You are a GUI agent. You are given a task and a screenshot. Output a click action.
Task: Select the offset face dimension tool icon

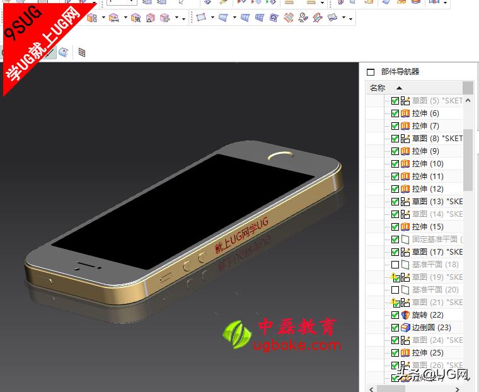[113, 18]
